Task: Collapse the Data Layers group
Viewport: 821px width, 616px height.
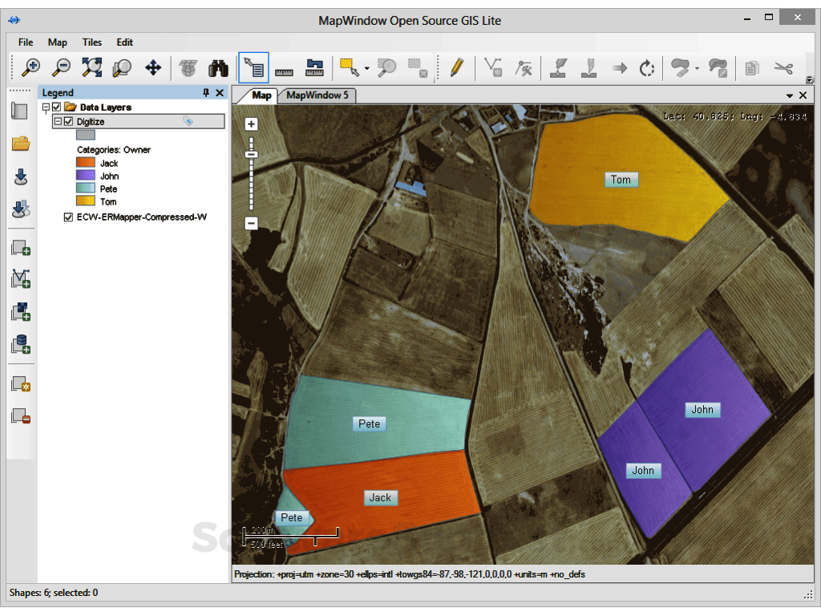Action: coord(44,106)
